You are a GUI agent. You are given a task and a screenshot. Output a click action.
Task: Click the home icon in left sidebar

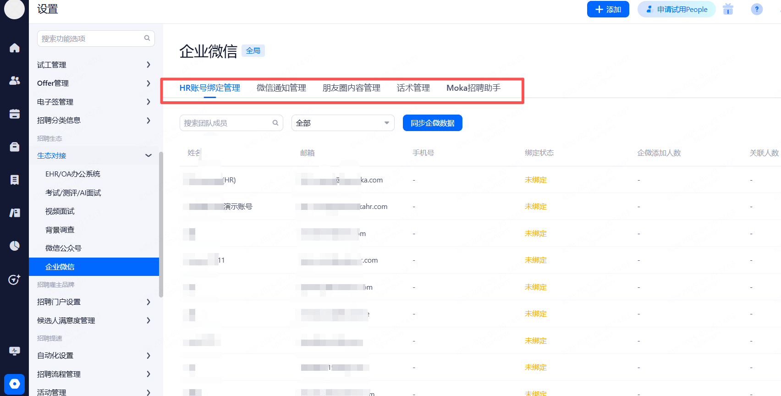pos(15,48)
